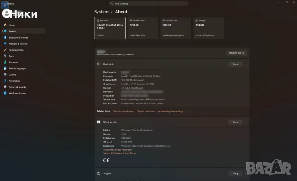Viewport: 297px width, 181px height.
Task: Click the Support question mark icon
Action: click(x=99, y=173)
